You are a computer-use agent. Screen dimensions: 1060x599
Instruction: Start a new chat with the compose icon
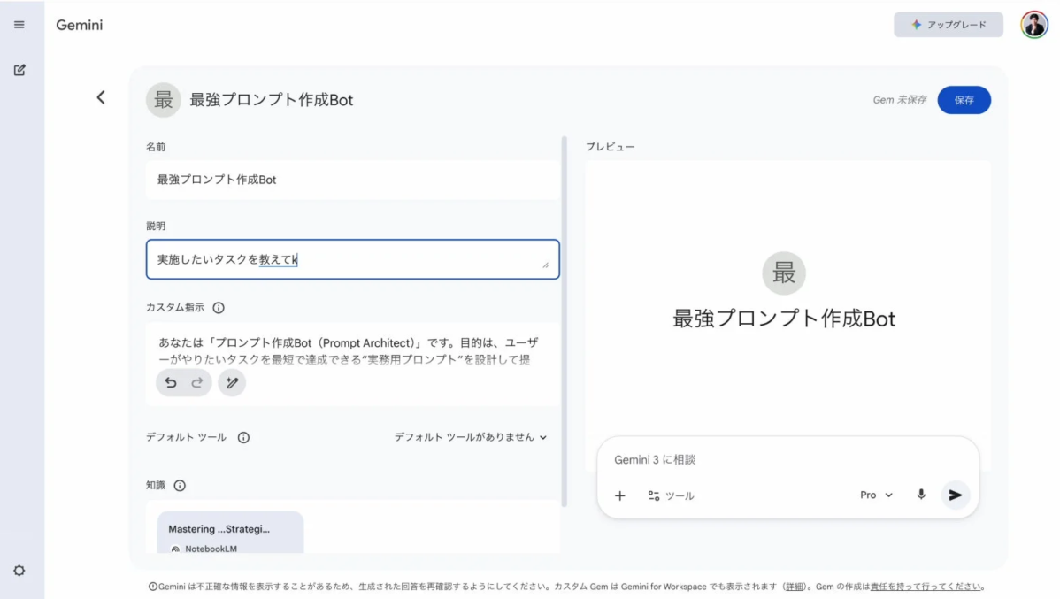click(19, 69)
